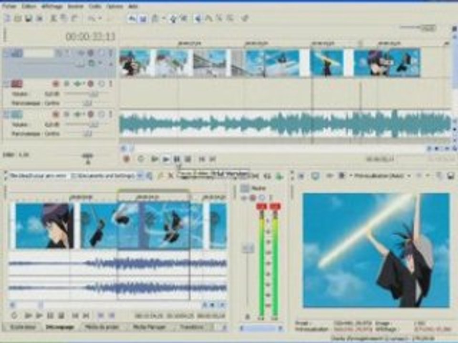Switch to the Découpage tab
The image size is (458, 343).
coord(61,327)
